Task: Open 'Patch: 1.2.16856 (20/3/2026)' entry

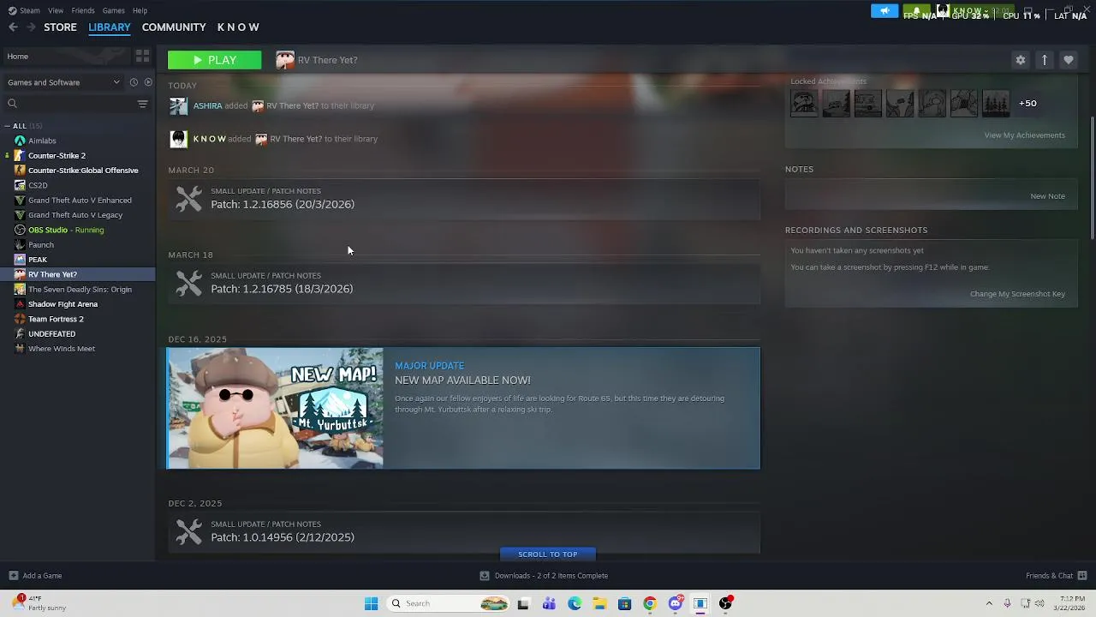Action: (x=283, y=205)
